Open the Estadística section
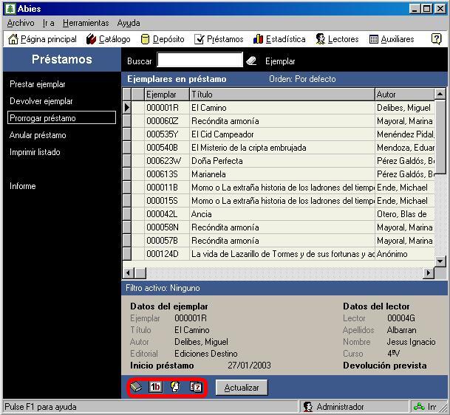This screenshot has width=450, height=415. [279, 39]
